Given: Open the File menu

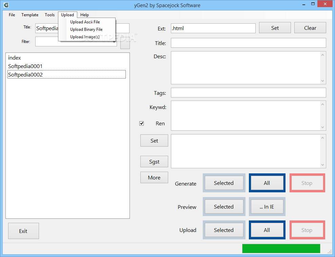Looking at the screenshot, I should 12,15.
